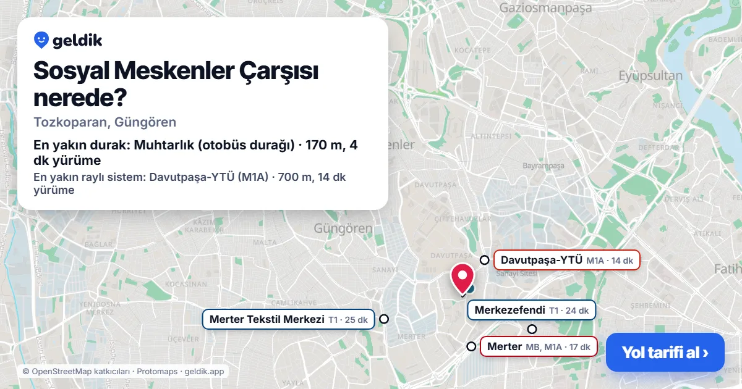Click the Merkezefendi station circle marker
The height and width of the screenshot is (389, 742).
coord(532,329)
